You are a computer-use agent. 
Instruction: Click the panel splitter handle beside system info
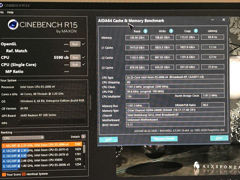pos(90,102)
